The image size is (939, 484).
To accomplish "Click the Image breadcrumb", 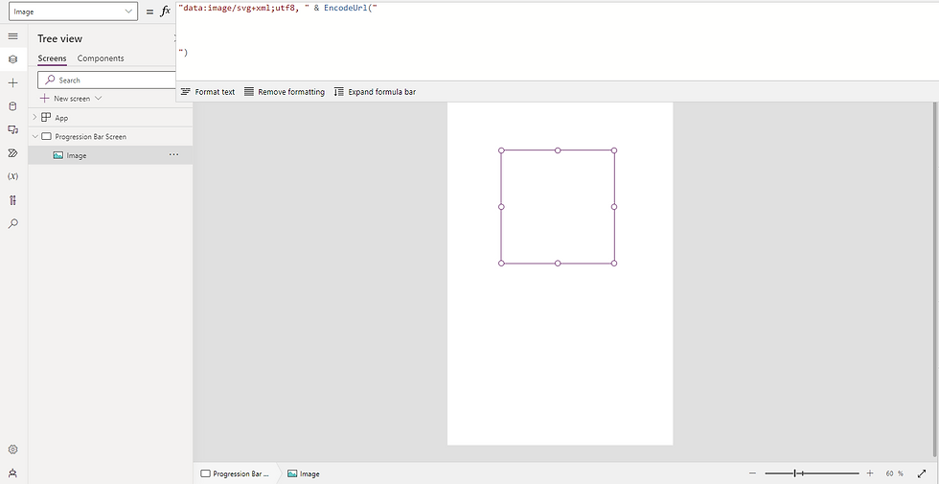I will point(303,473).
